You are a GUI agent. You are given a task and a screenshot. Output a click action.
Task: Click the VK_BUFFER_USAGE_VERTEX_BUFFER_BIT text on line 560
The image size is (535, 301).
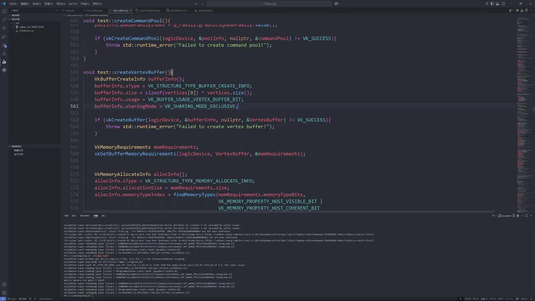194,99
